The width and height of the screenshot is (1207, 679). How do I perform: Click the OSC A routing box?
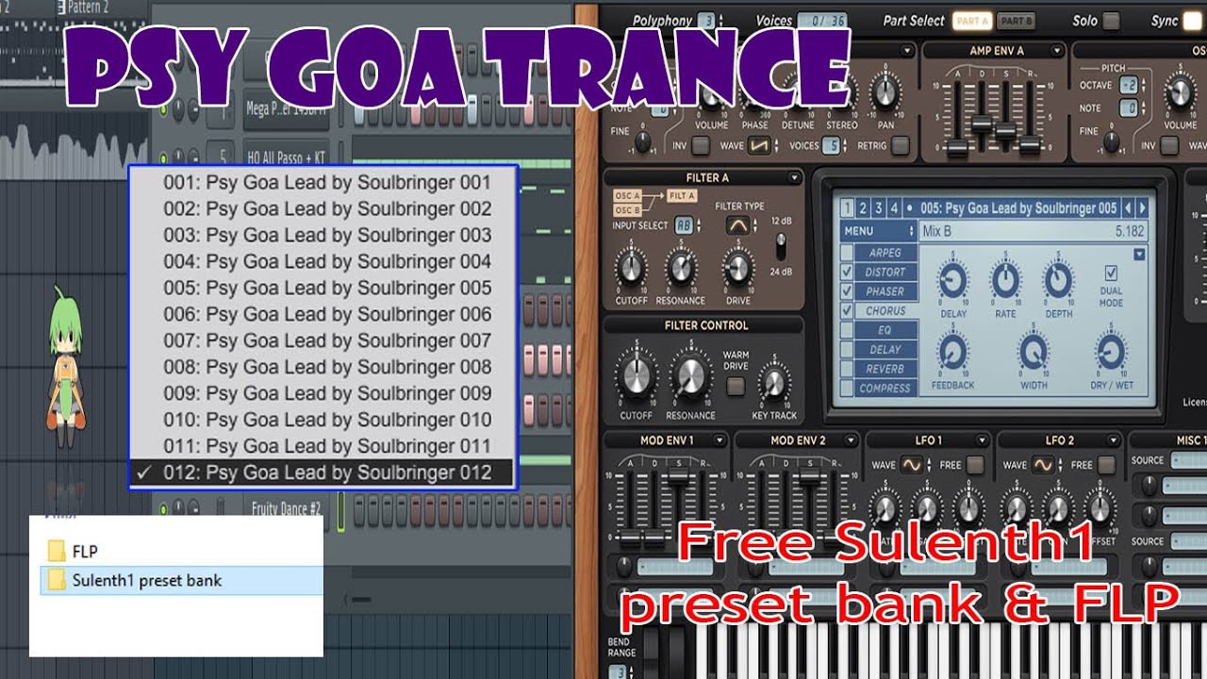(x=627, y=195)
